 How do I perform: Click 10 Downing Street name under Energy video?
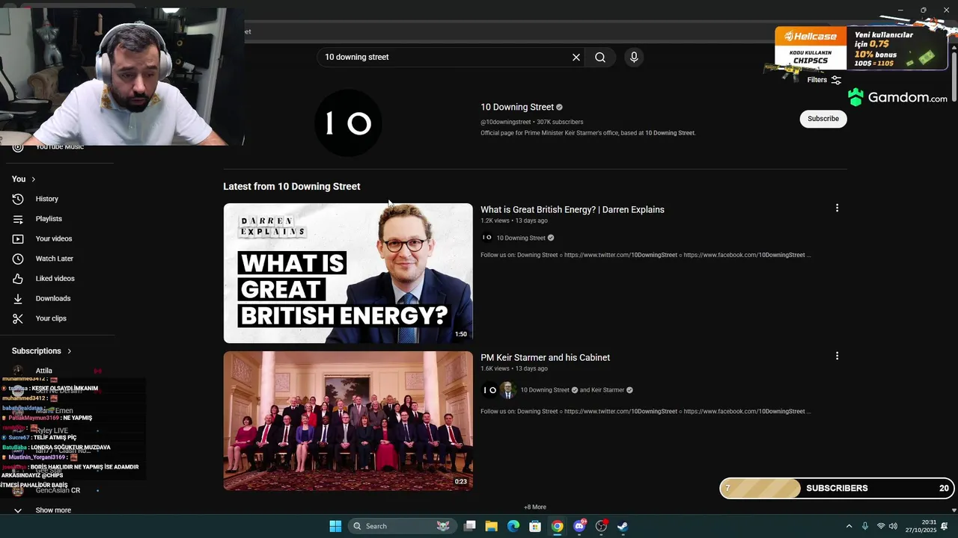(x=521, y=238)
